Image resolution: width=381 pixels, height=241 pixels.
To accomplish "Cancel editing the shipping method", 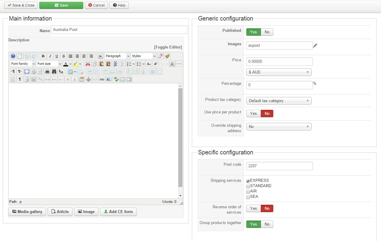I will [96, 5].
